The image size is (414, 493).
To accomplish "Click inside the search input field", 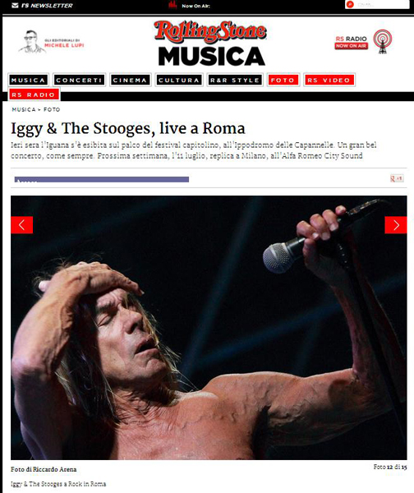I will 381,4.
